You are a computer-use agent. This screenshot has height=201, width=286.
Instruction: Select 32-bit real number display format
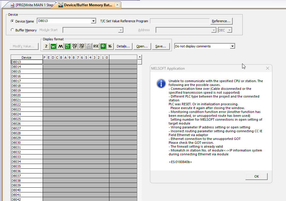[x=82, y=46]
